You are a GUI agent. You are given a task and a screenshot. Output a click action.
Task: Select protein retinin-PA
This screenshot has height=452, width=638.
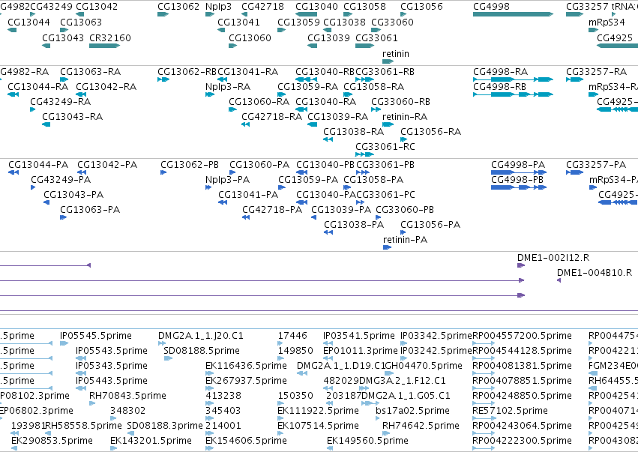[406, 240]
